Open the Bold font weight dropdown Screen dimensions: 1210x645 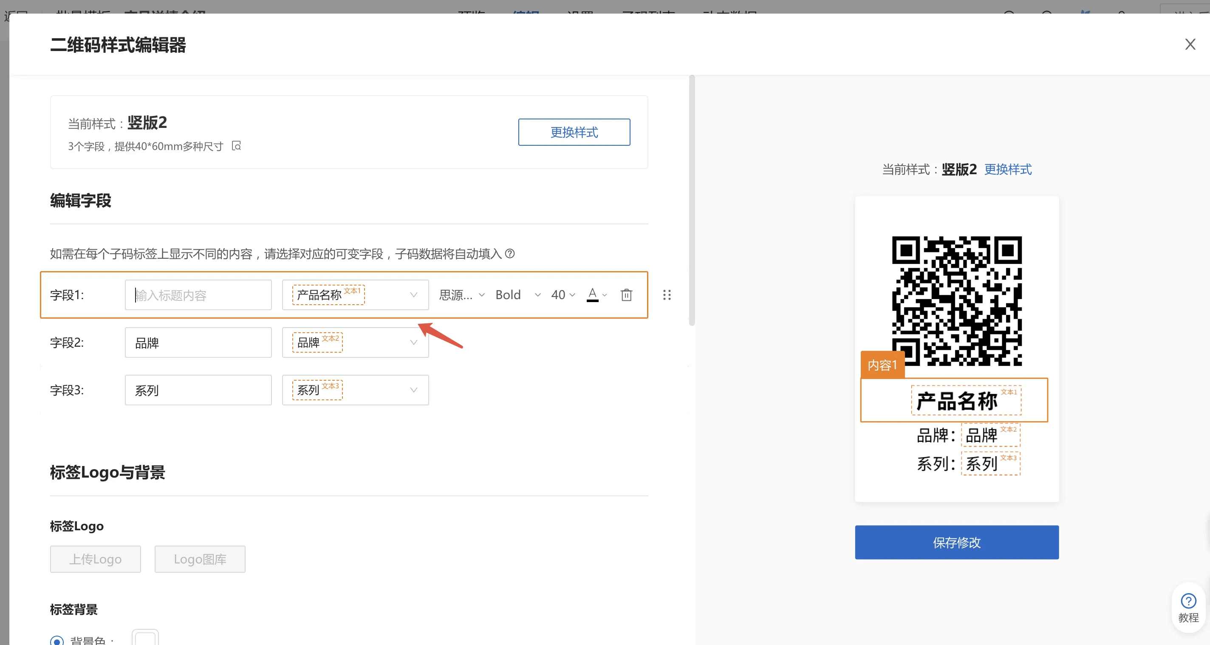(518, 295)
